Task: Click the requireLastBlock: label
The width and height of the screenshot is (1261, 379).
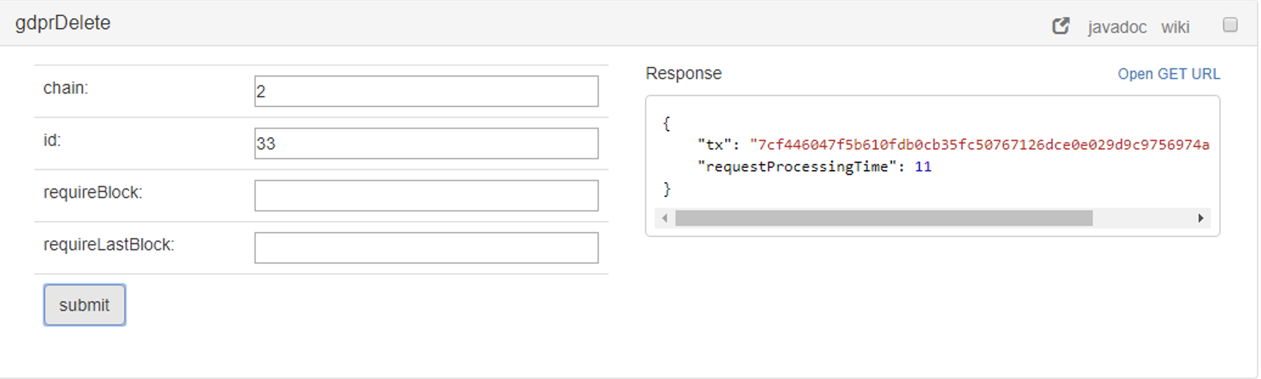Action: [108, 245]
